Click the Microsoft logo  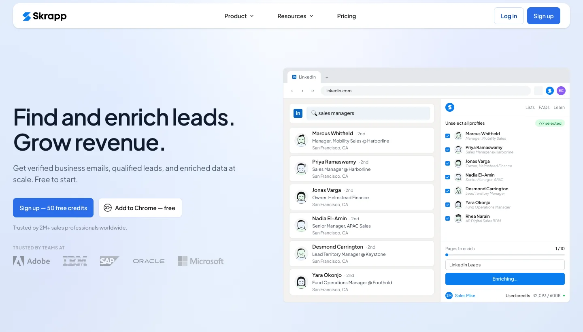200,261
